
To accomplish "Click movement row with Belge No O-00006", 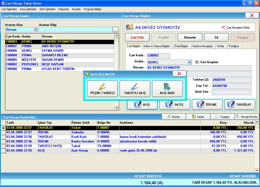I will tap(130, 132).
